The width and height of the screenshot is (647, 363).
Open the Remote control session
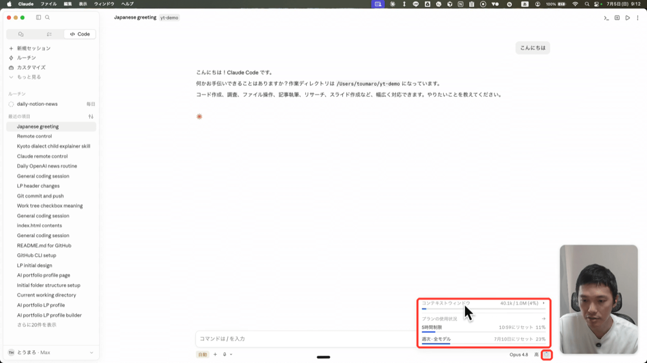pos(52,136)
